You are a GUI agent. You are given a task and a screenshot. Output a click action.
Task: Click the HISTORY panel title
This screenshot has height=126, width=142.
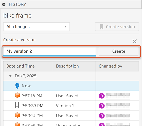[x=17, y=4]
